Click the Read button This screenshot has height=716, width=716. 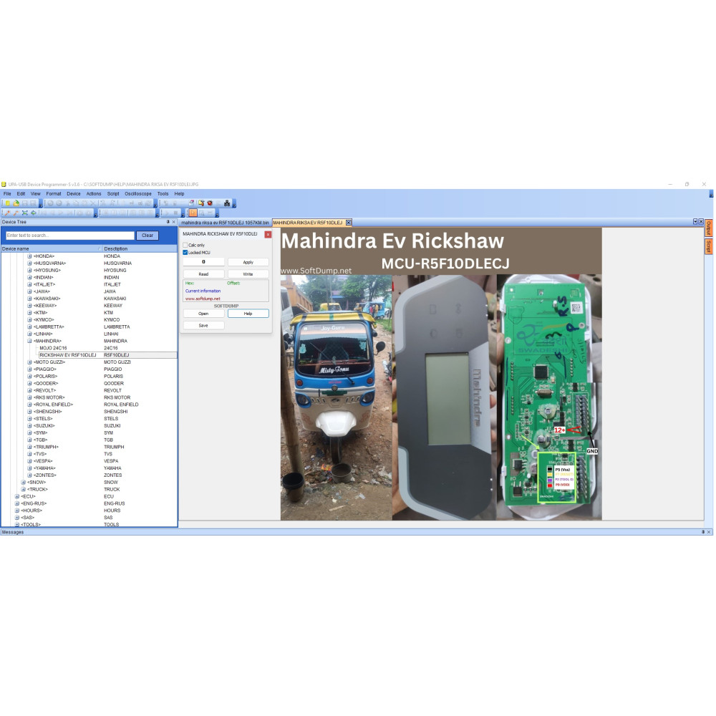(x=203, y=274)
